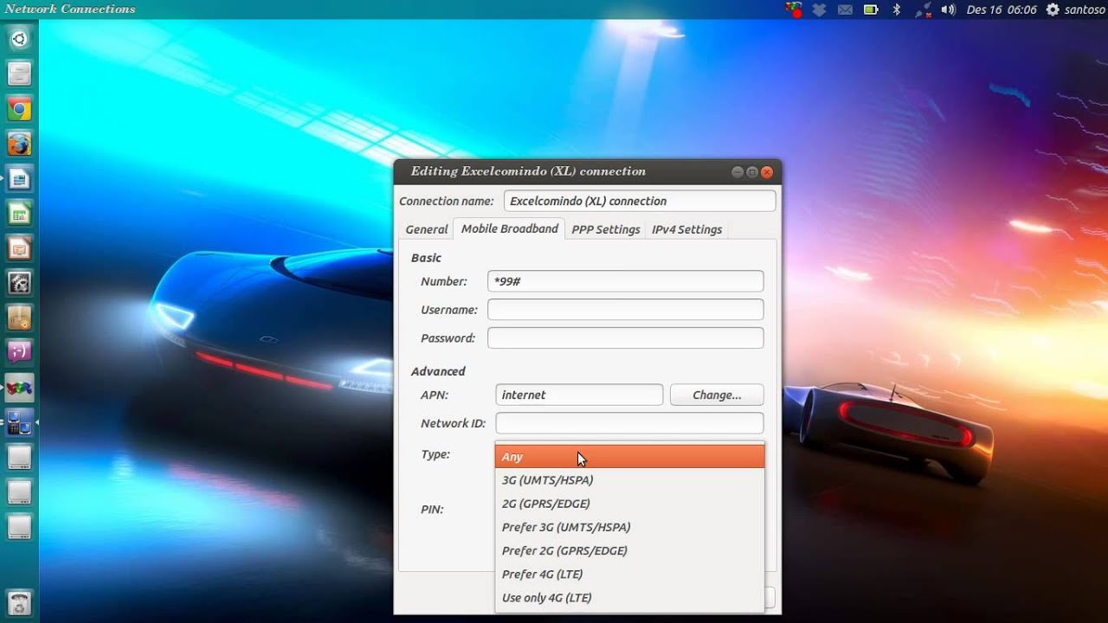The height and width of the screenshot is (623, 1108).
Task: Open the clock showing Des 16 06:06
Action: [x=1002, y=10]
